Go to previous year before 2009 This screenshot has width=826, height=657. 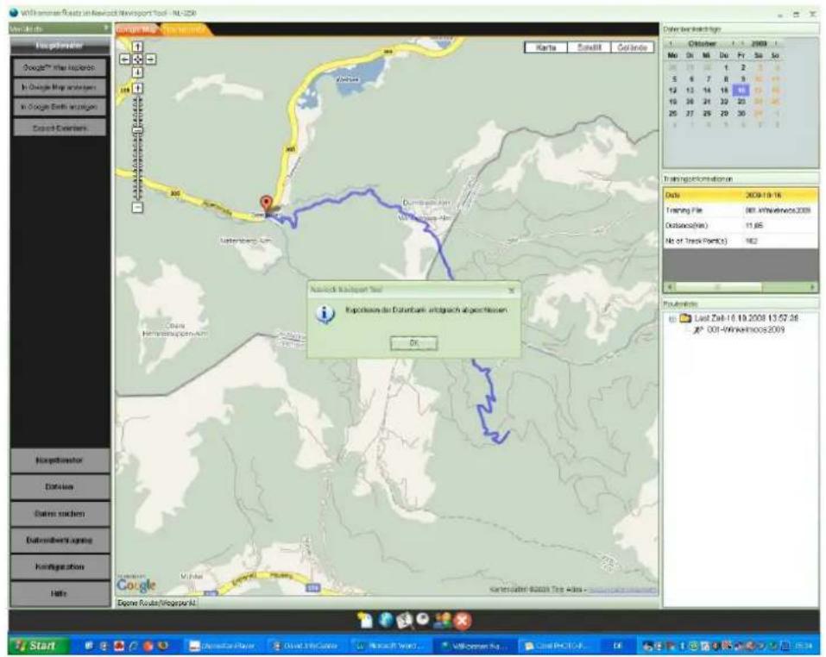743,43
